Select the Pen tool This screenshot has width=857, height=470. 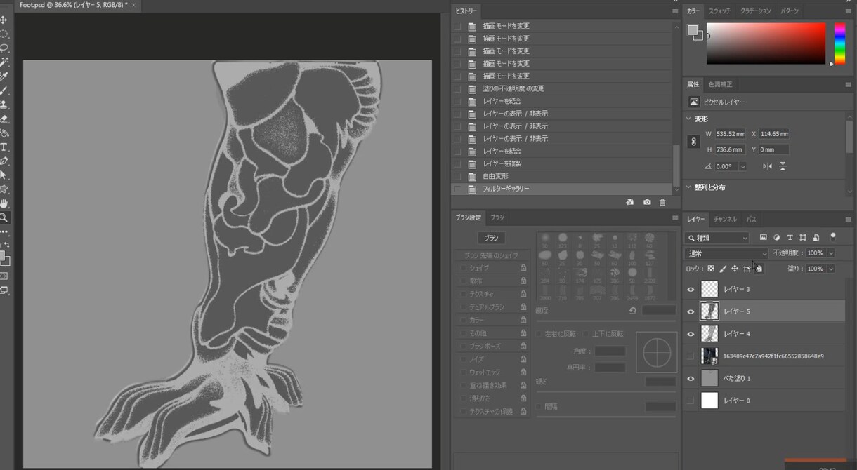click(x=4, y=161)
